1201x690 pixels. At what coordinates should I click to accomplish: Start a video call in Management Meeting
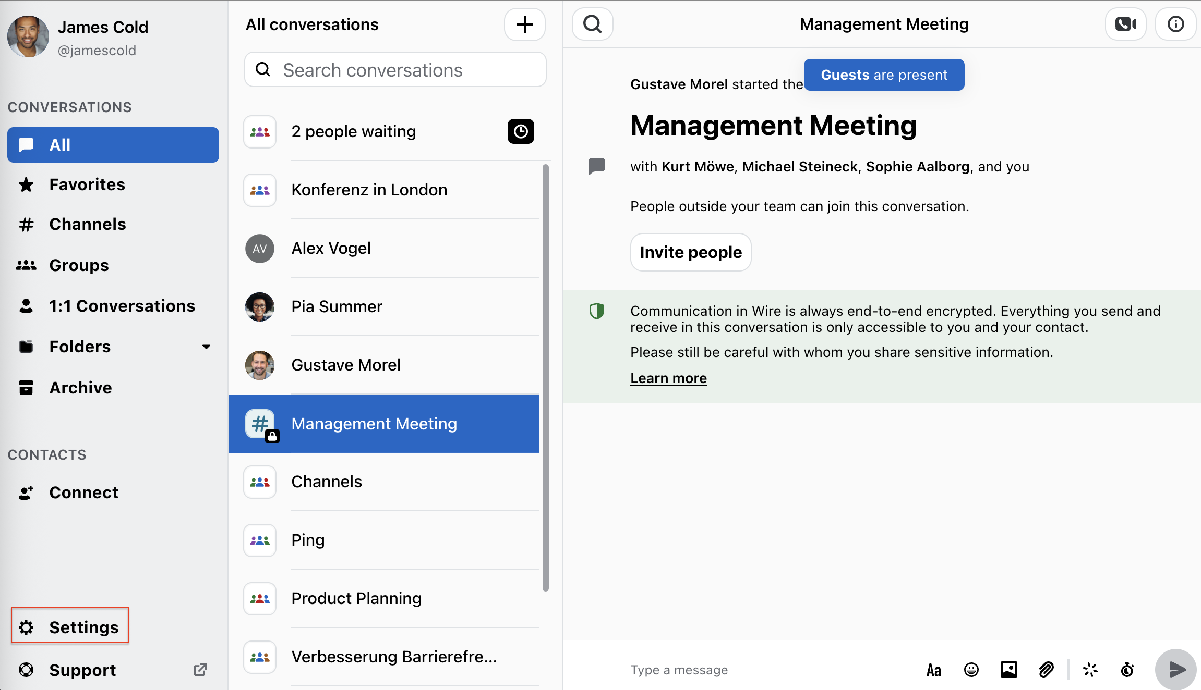[x=1125, y=24]
